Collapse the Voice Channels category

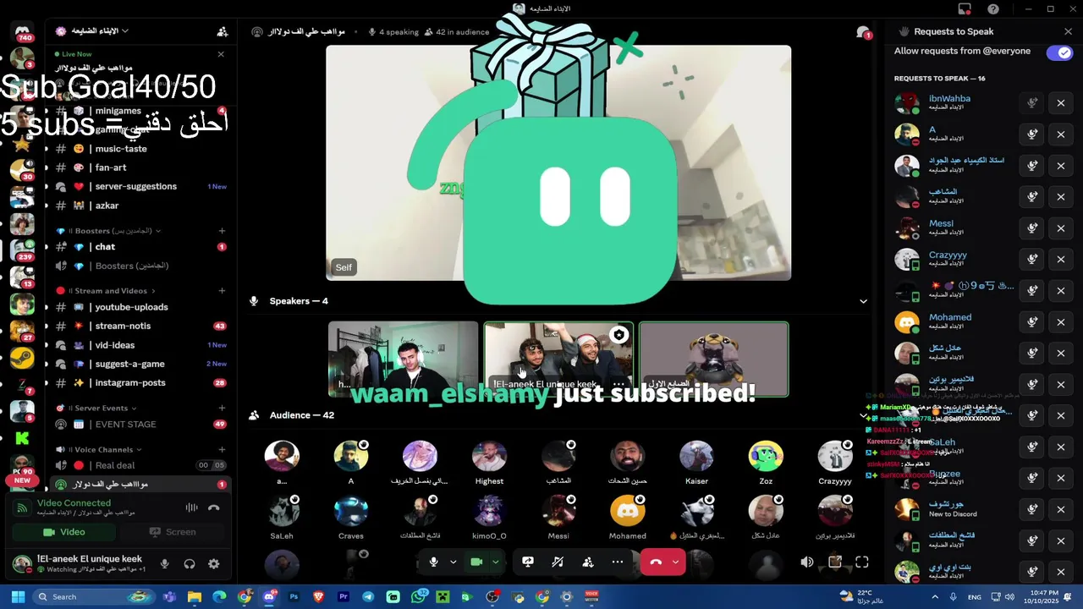pyautogui.click(x=105, y=449)
